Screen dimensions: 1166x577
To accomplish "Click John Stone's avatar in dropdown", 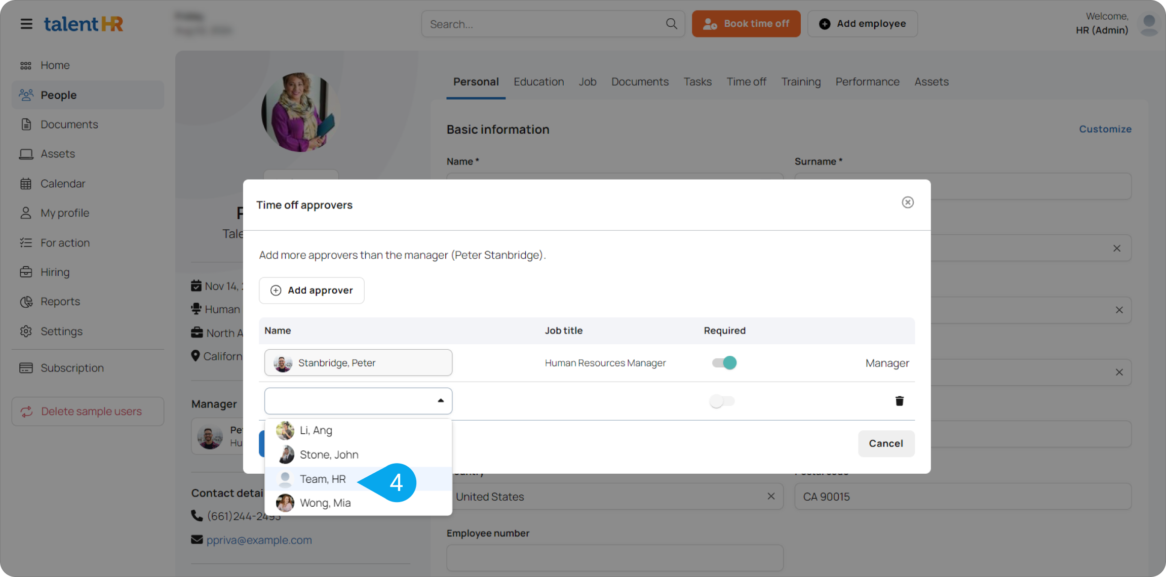I will click(285, 455).
